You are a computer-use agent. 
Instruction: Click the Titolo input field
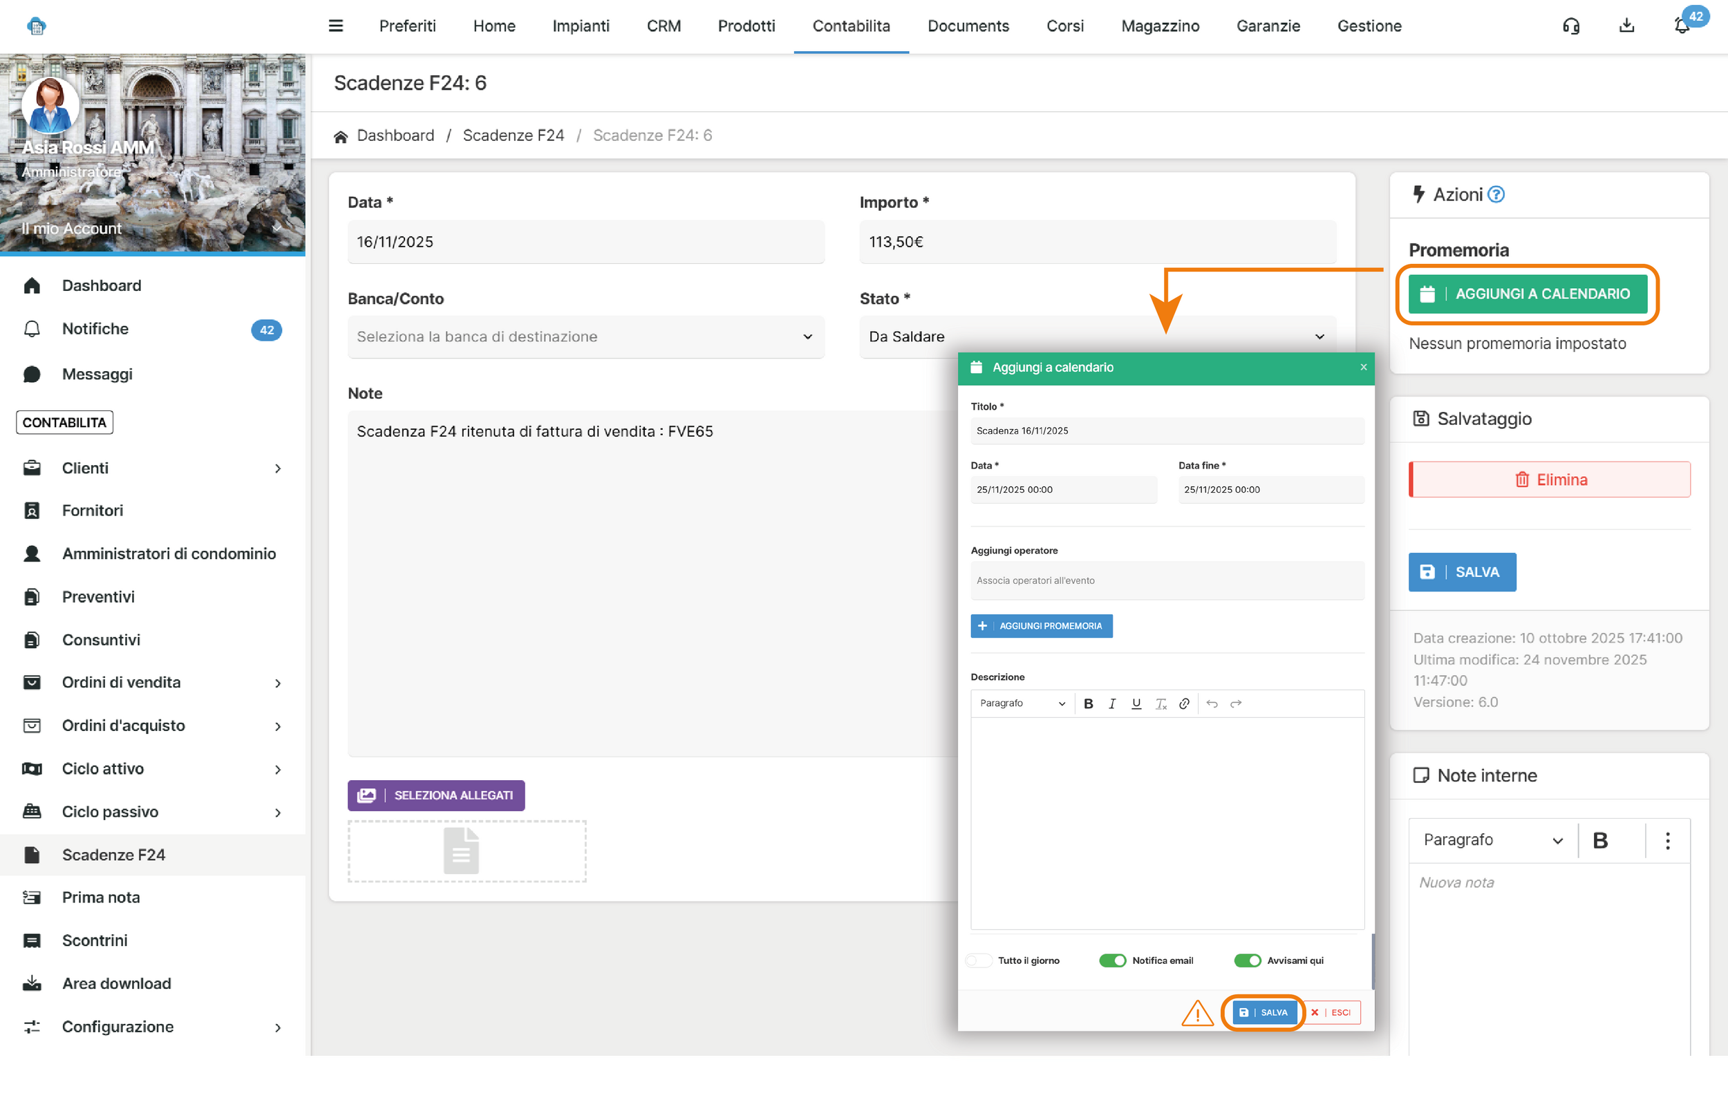click(x=1166, y=430)
